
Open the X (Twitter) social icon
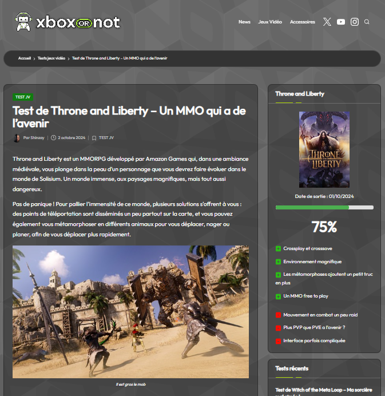point(327,22)
